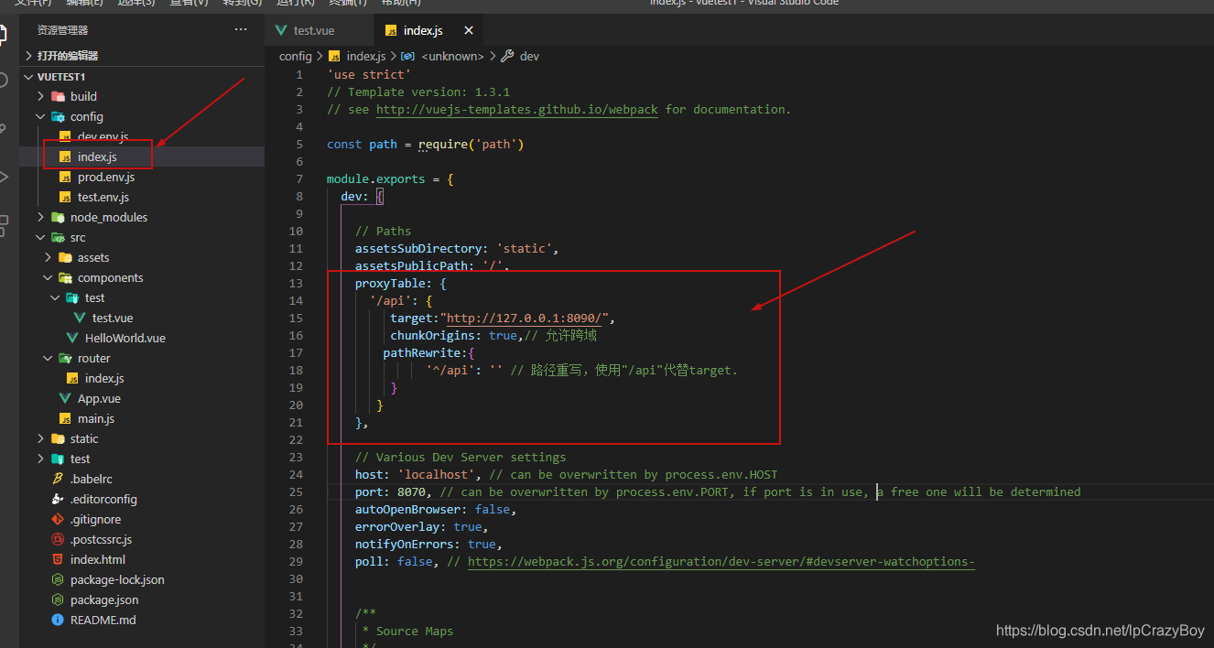1214x648 pixels.
Task: Expand the build folder
Action: (x=40, y=96)
